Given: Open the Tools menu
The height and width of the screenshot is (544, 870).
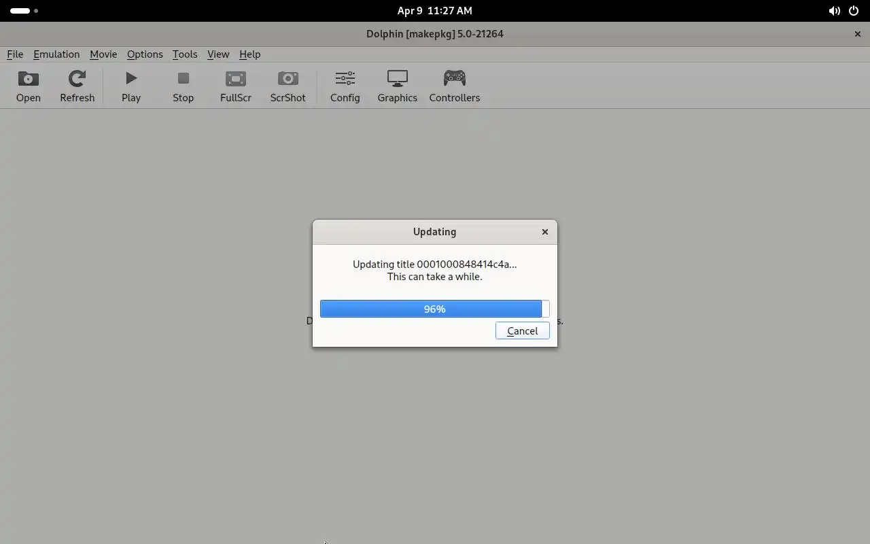Looking at the screenshot, I should pos(185,54).
